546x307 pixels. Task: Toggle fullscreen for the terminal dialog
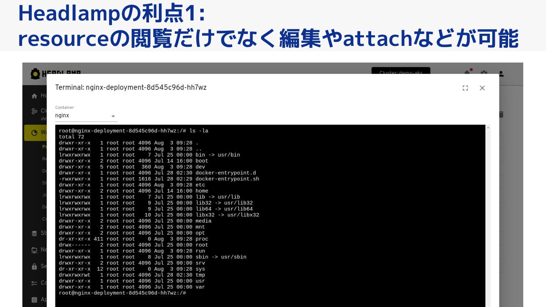pos(465,88)
